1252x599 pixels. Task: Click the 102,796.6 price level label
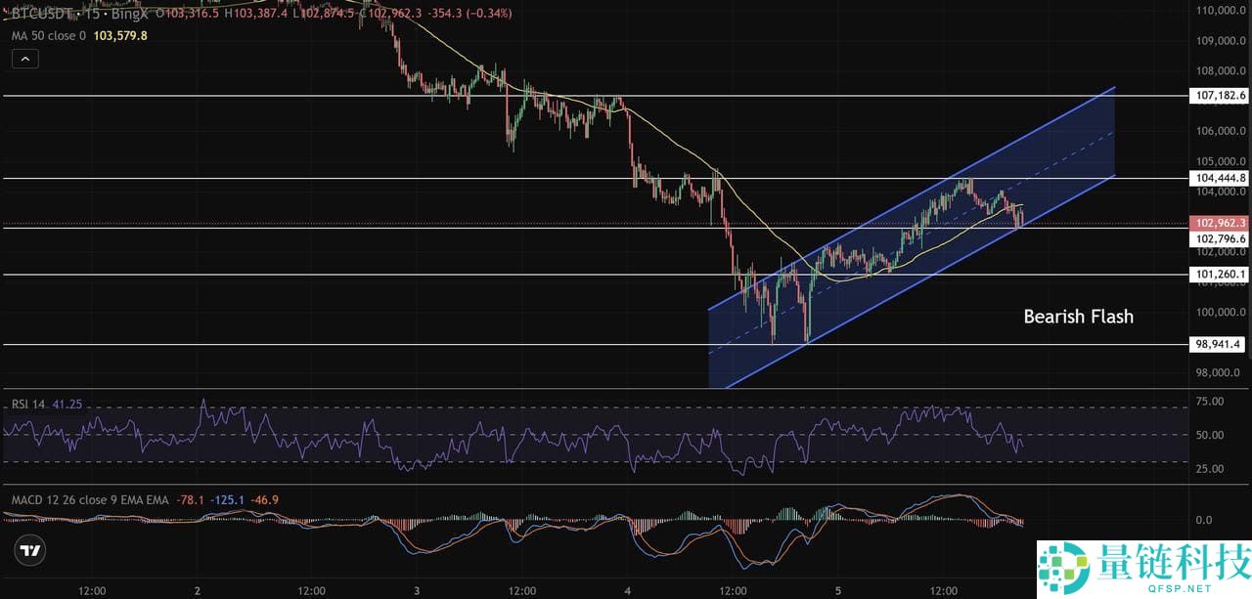1220,238
